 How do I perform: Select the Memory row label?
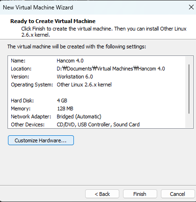pos(21,109)
